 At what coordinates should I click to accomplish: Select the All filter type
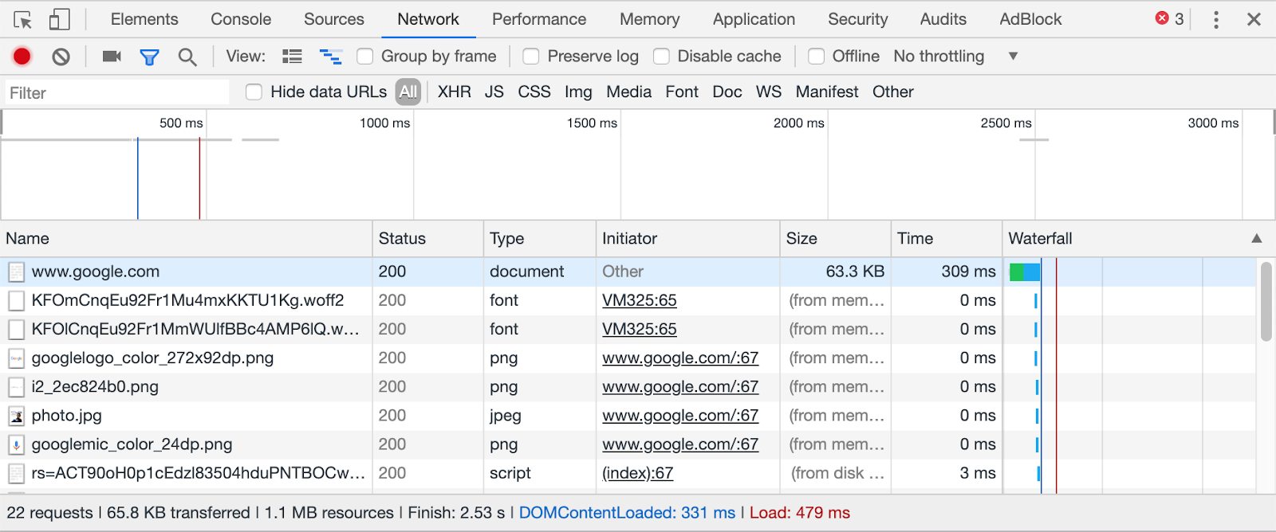tap(408, 92)
